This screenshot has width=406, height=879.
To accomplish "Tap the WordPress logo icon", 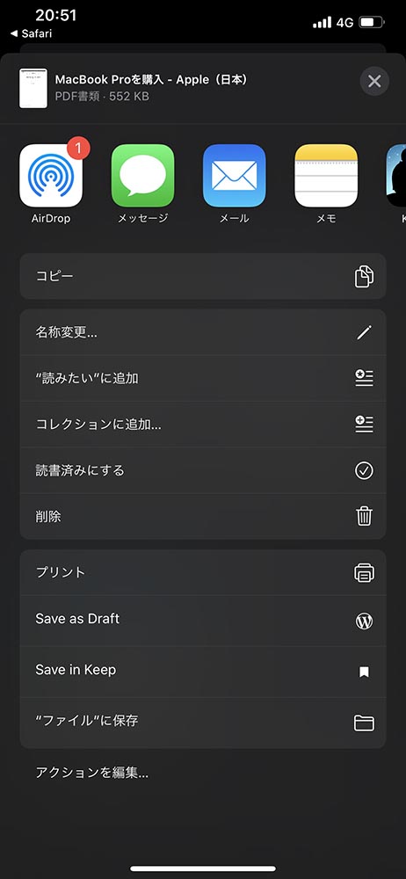I will 364,621.
